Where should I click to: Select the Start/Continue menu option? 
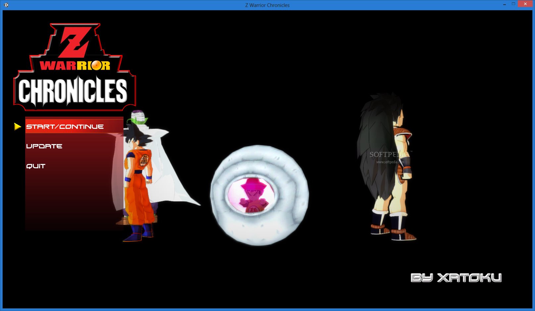coord(74,127)
